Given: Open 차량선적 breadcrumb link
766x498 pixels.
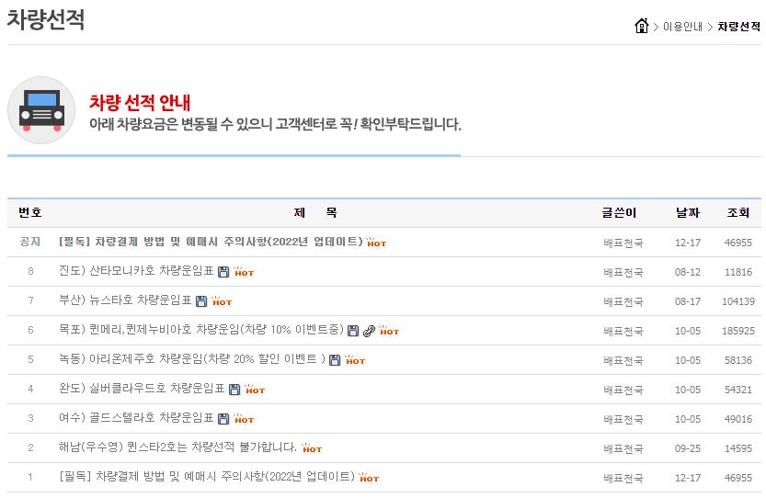Looking at the screenshot, I should (738, 27).
